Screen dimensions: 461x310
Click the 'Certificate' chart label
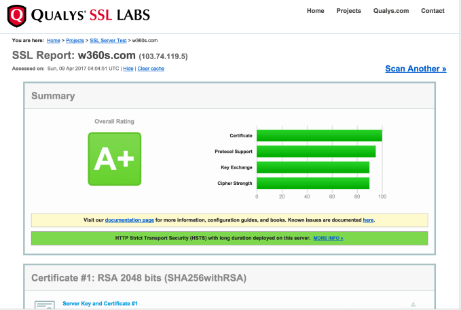(241, 136)
